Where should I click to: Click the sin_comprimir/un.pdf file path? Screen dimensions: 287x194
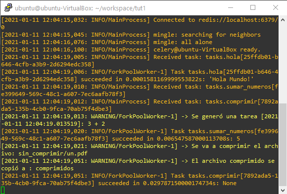coord(53,153)
